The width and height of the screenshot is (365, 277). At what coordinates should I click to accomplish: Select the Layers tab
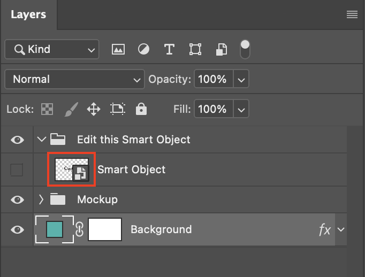pyautogui.click(x=28, y=15)
